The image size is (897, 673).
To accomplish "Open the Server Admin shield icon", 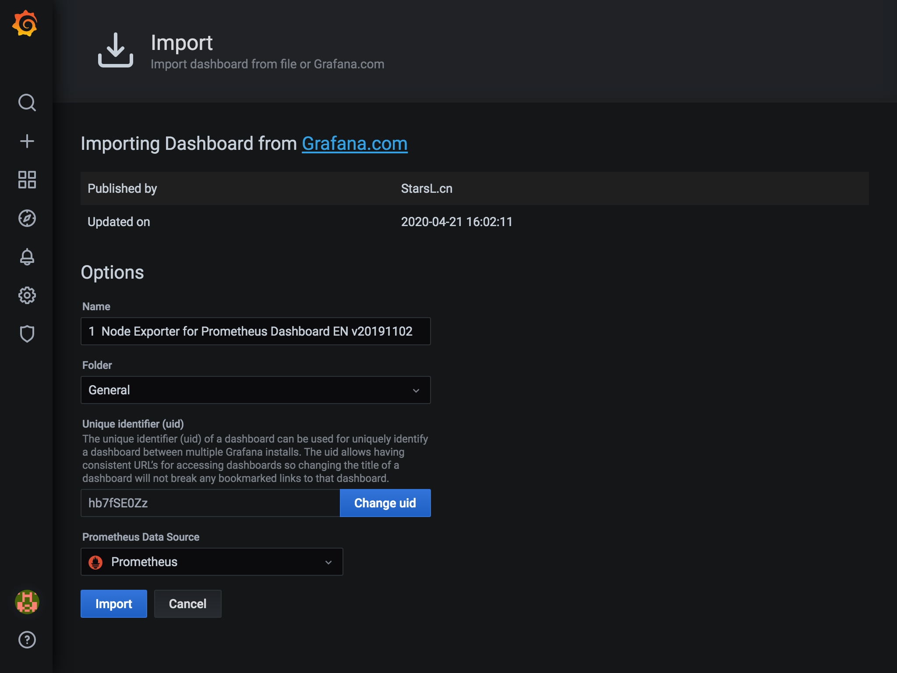I will click(x=27, y=334).
